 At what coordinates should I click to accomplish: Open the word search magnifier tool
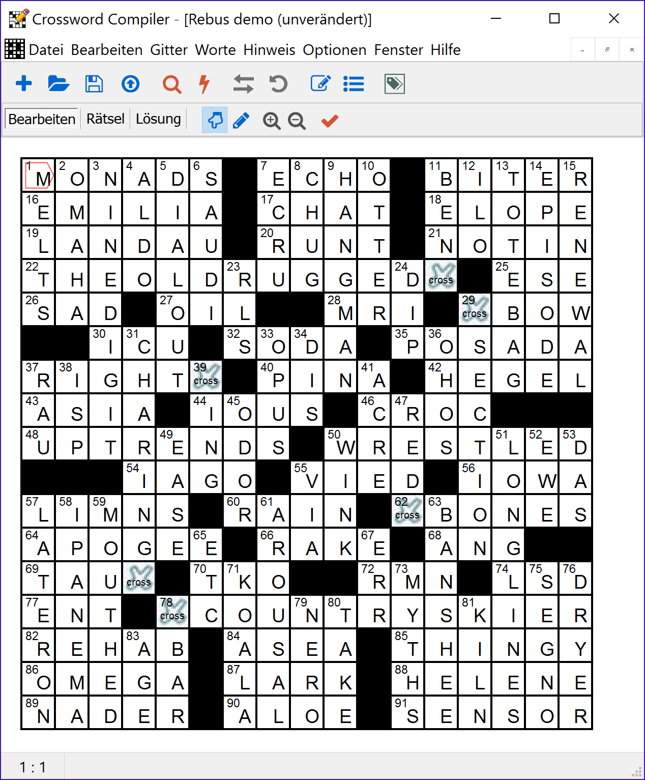pos(171,83)
